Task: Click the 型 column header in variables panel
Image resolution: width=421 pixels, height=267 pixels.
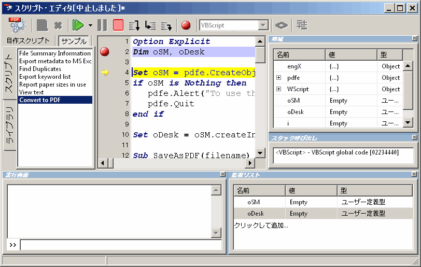Action: [x=390, y=55]
